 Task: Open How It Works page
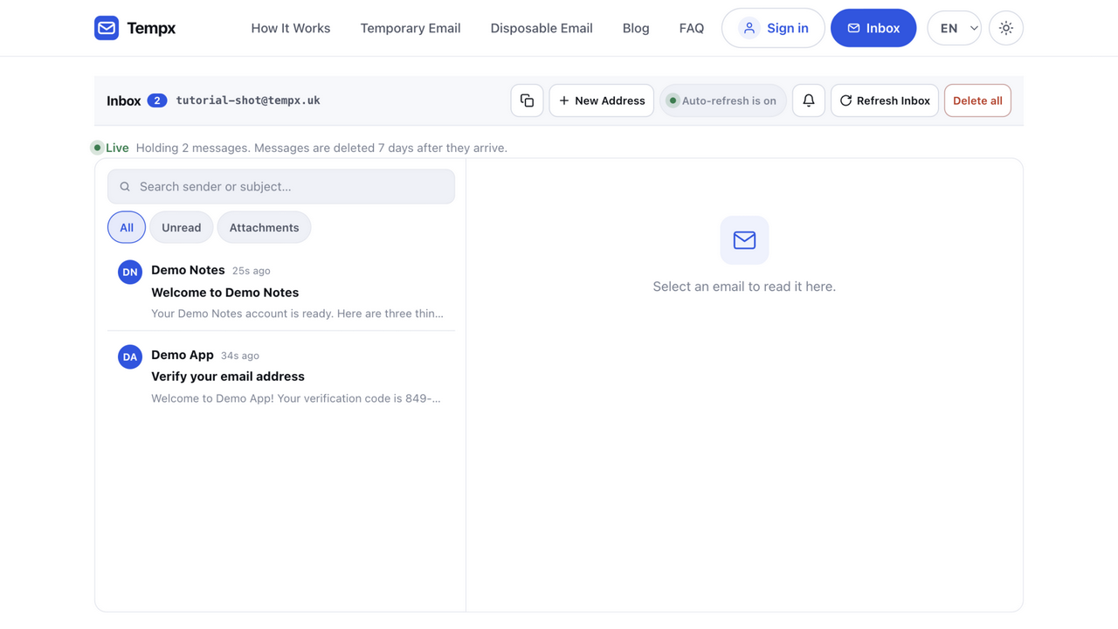click(291, 28)
